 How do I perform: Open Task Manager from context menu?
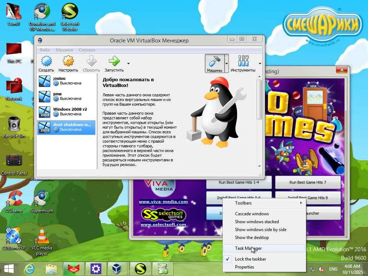pos(264,248)
